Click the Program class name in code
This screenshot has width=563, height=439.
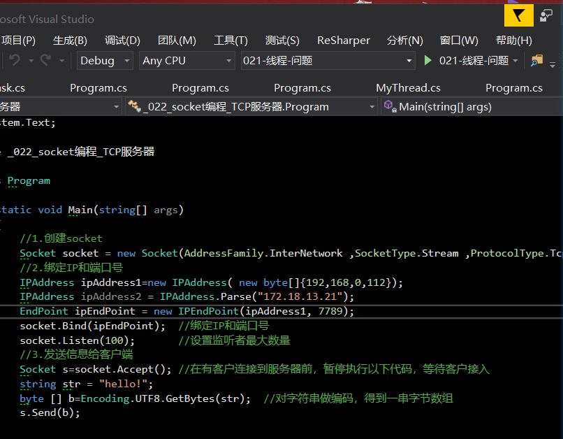(x=29, y=180)
